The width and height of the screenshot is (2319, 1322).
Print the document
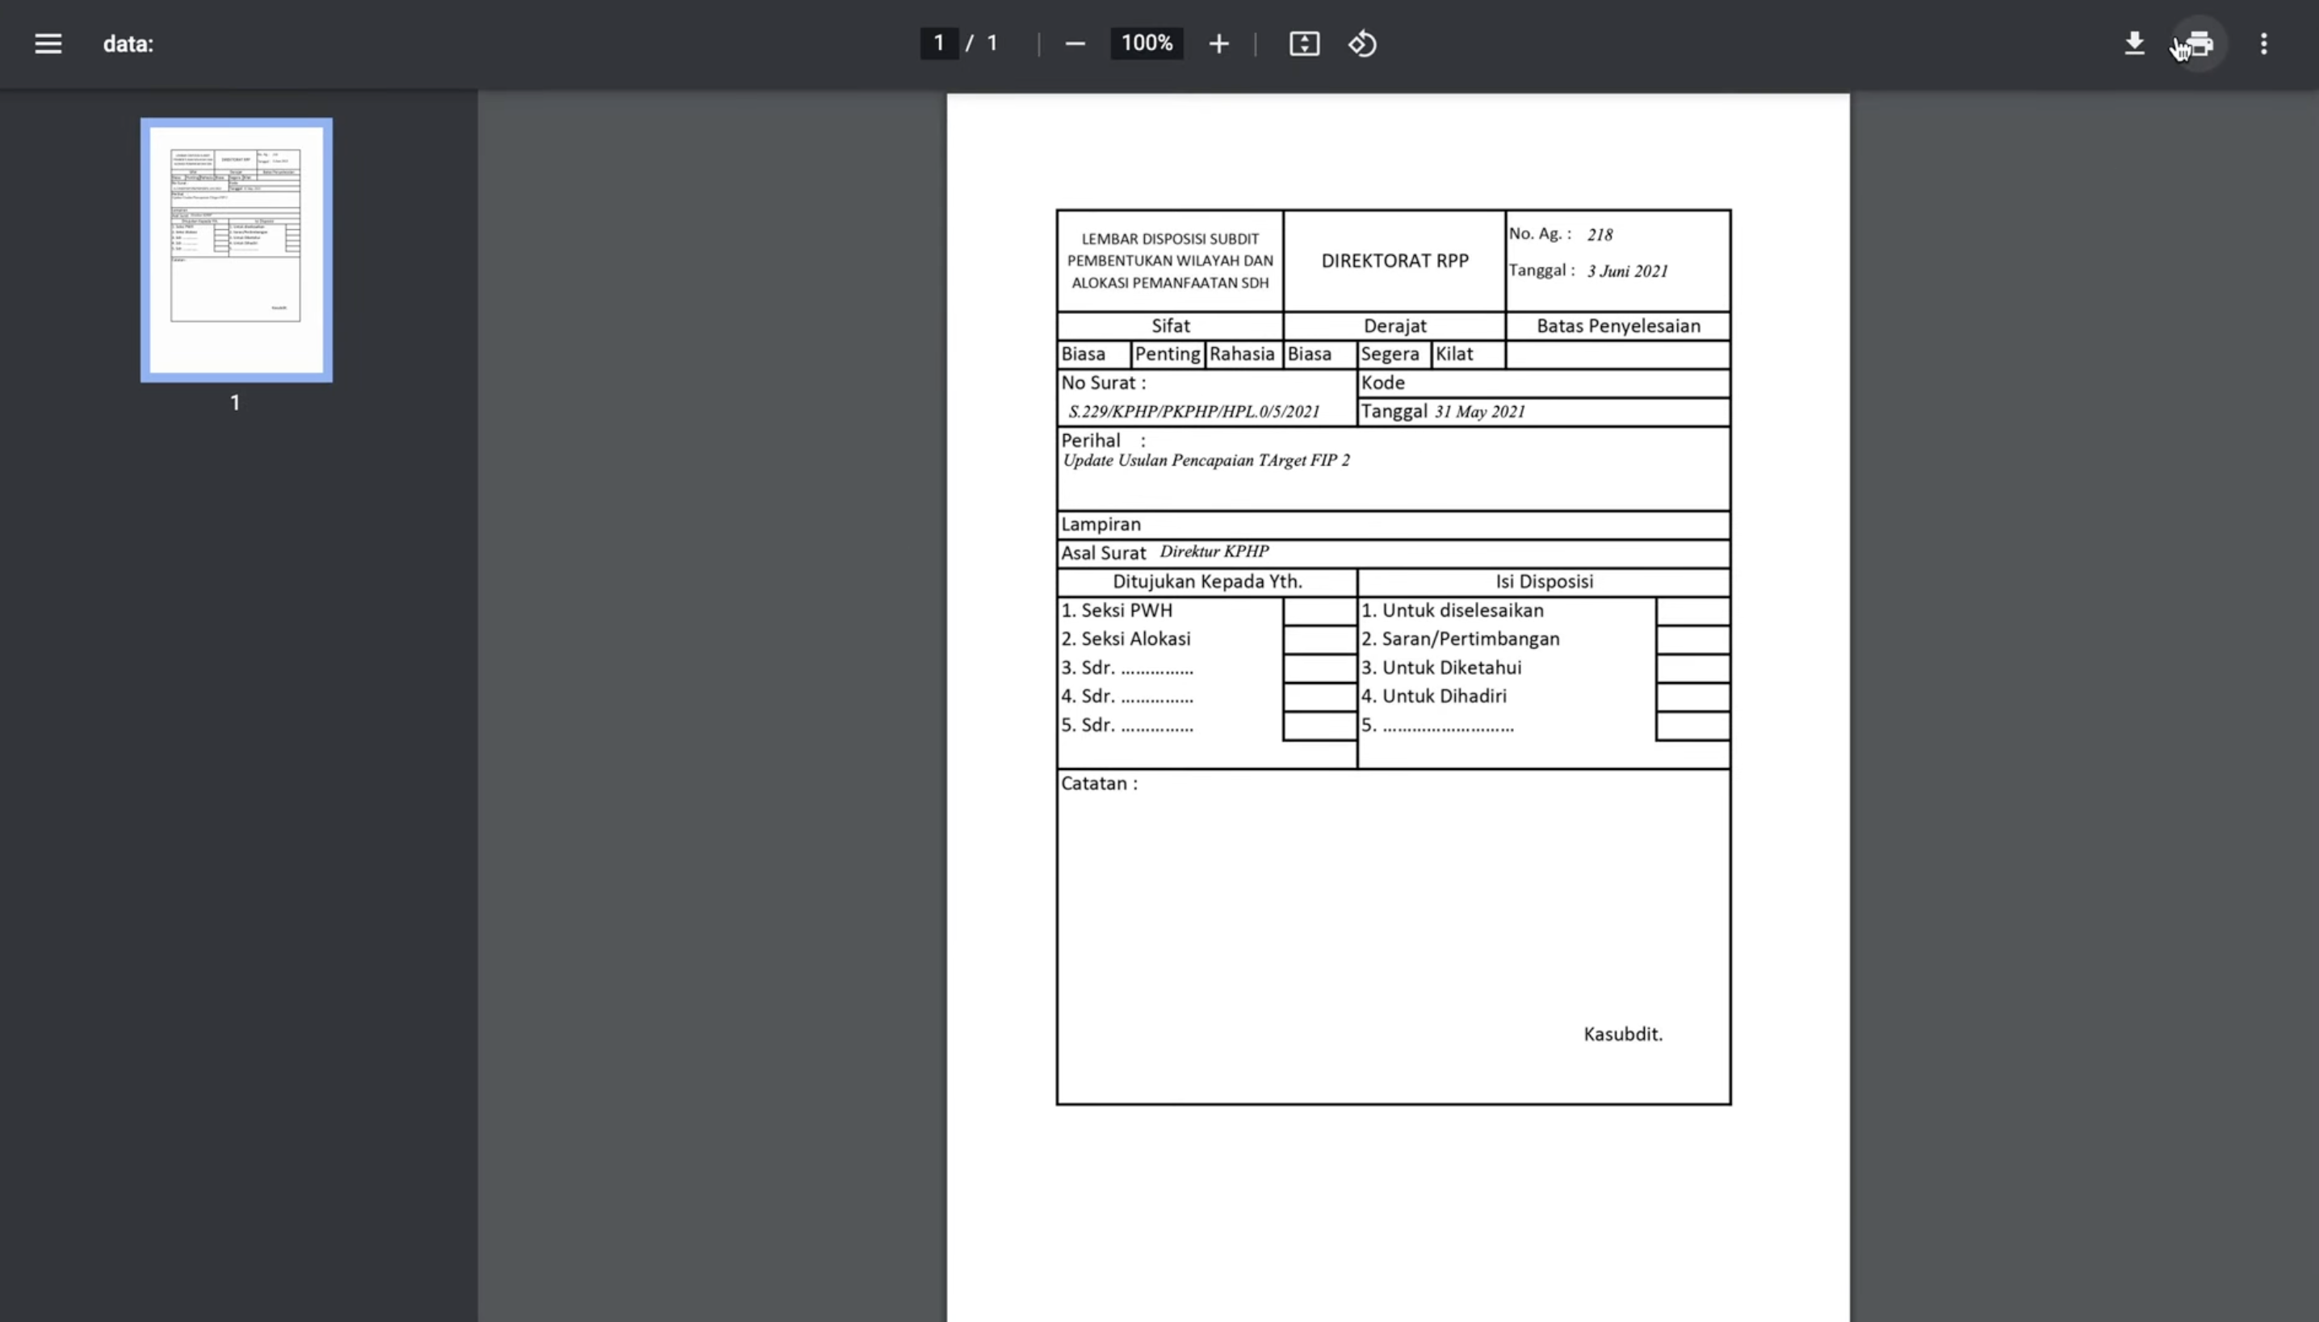click(2199, 44)
